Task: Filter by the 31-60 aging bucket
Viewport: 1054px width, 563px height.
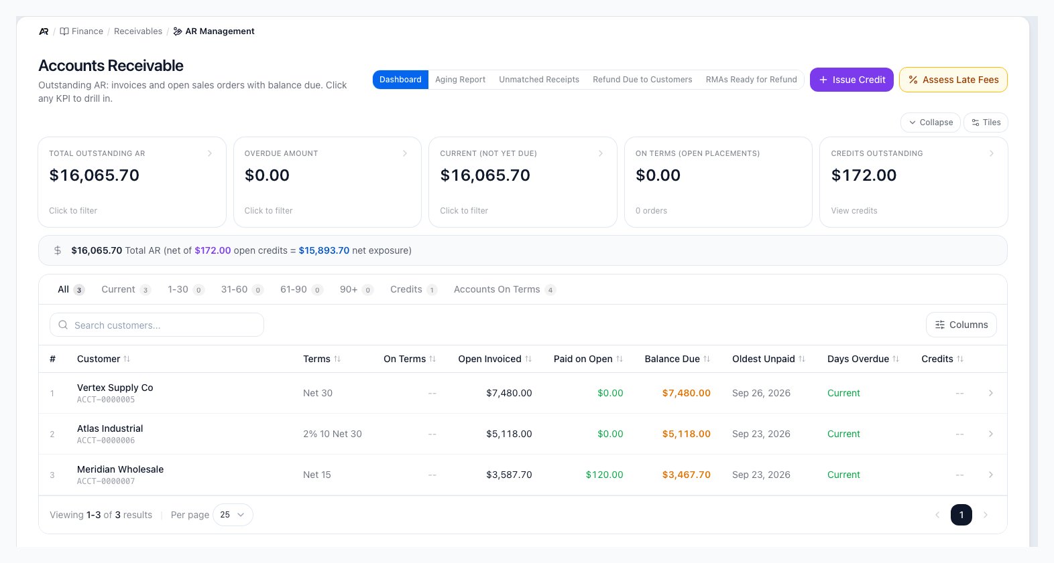Action: tap(242, 290)
